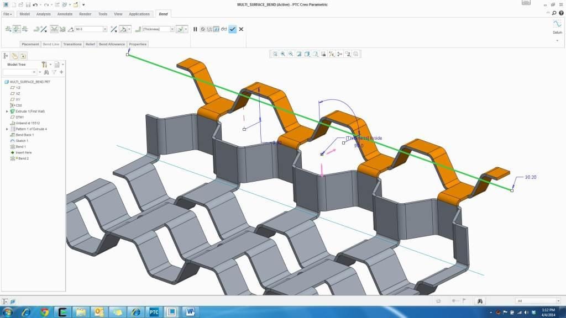Pause the bend tool

point(195,29)
